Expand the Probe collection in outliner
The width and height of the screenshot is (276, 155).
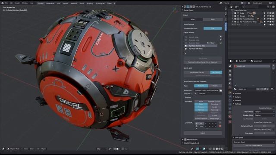pos(232,13)
